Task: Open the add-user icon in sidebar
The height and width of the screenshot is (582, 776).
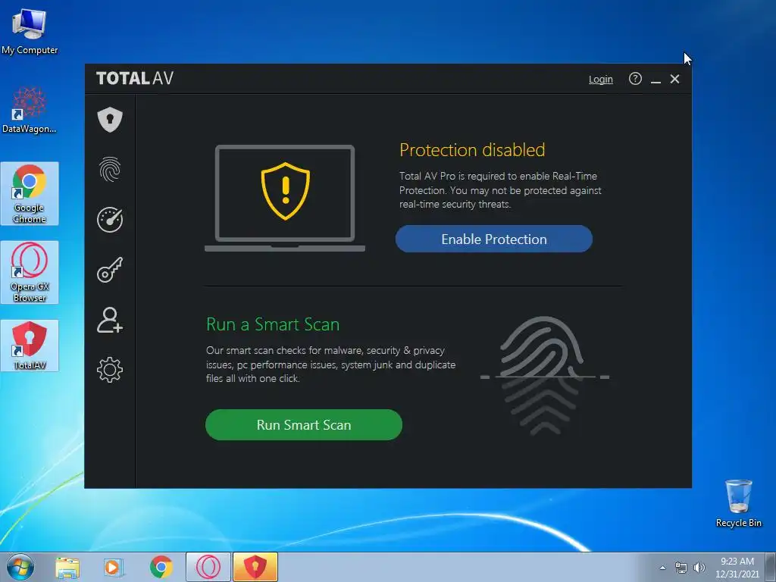Action: click(x=110, y=321)
